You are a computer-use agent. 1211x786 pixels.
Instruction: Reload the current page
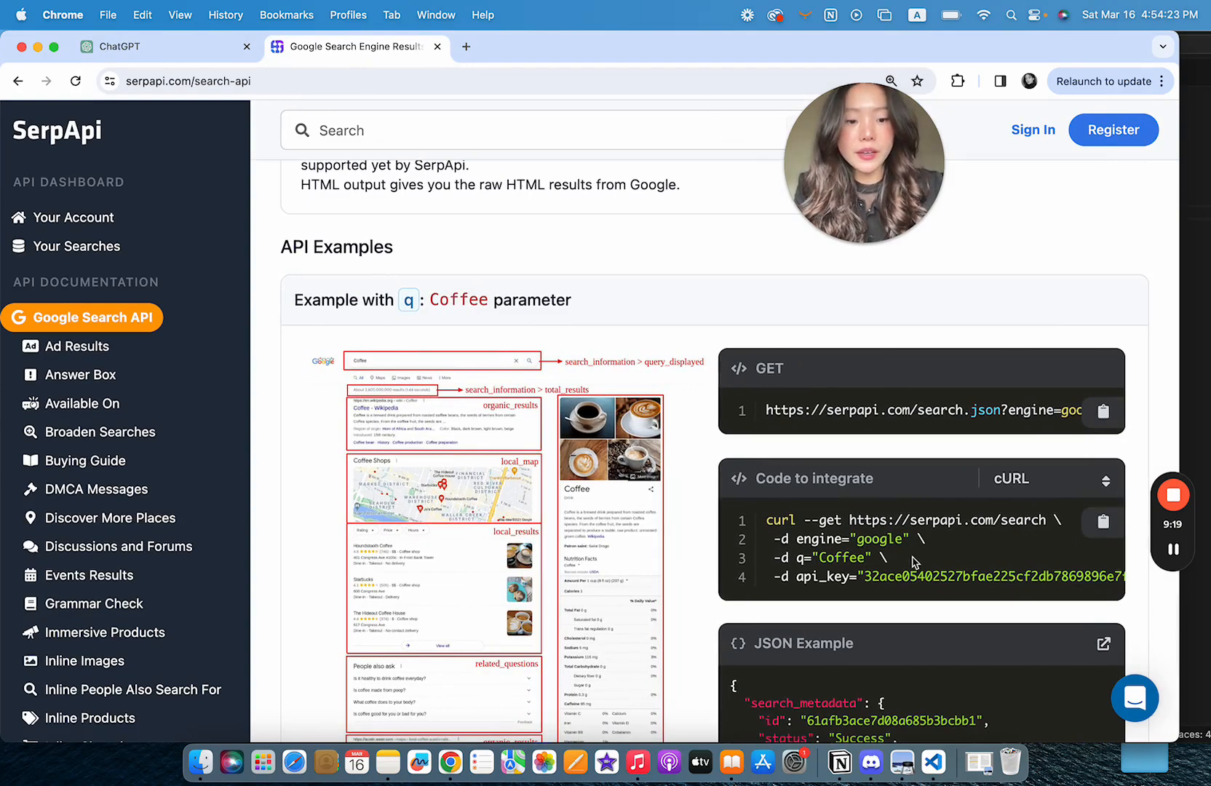pyautogui.click(x=76, y=81)
